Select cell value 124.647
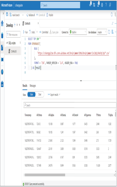Image resolution: width=117 pixels, height=187 pixels. click(x=39, y=149)
